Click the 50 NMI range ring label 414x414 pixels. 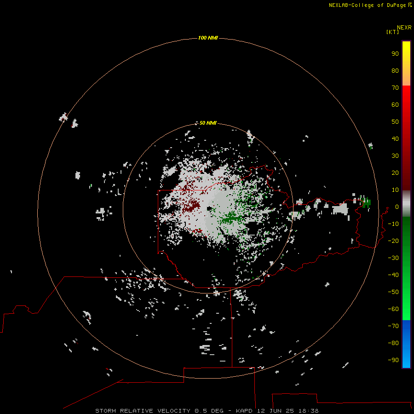tap(208, 123)
